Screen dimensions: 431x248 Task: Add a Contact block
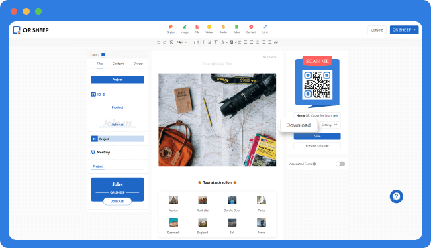(251, 29)
